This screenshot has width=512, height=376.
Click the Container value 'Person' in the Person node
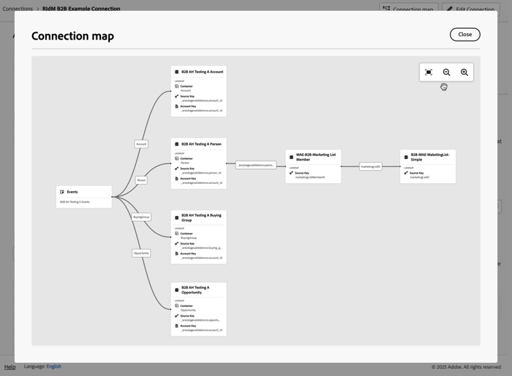click(185, 163)
